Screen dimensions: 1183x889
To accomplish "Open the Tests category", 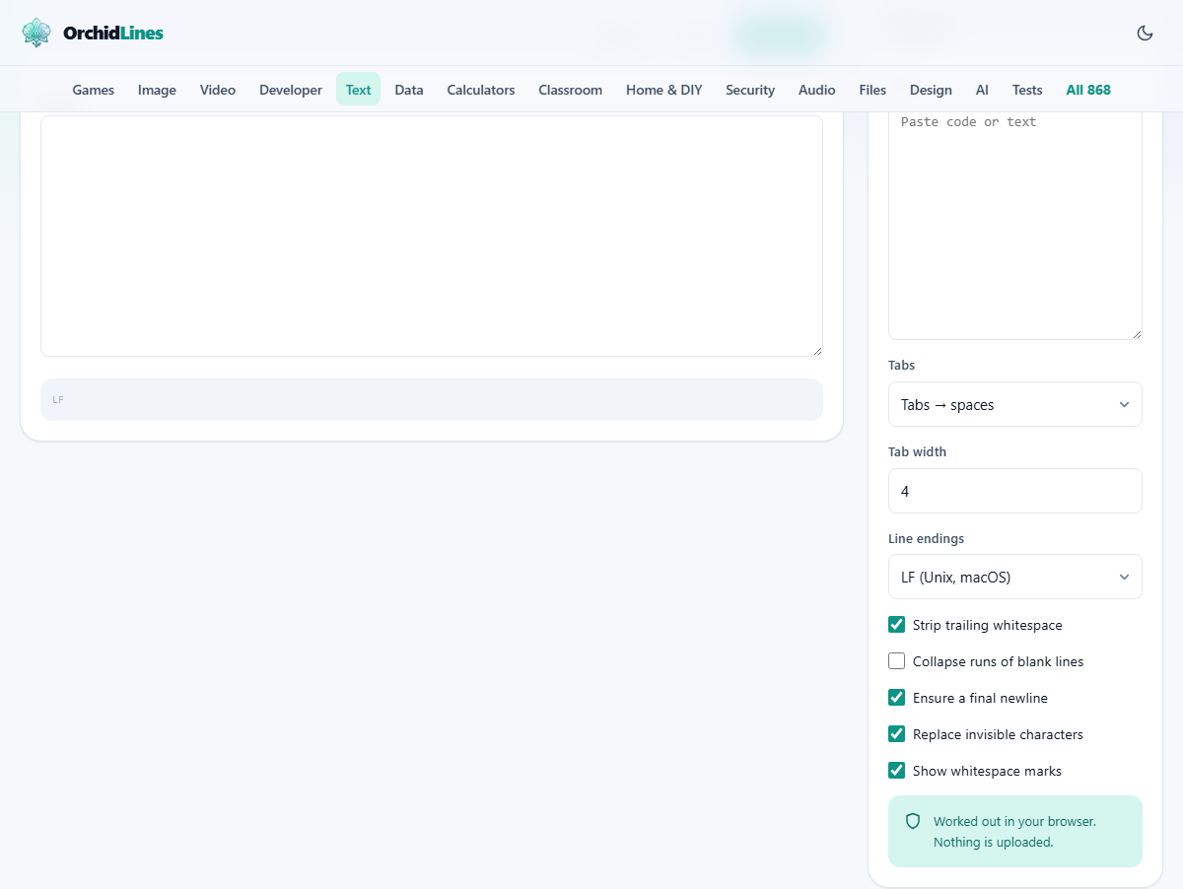I will tap(1027, 90).
